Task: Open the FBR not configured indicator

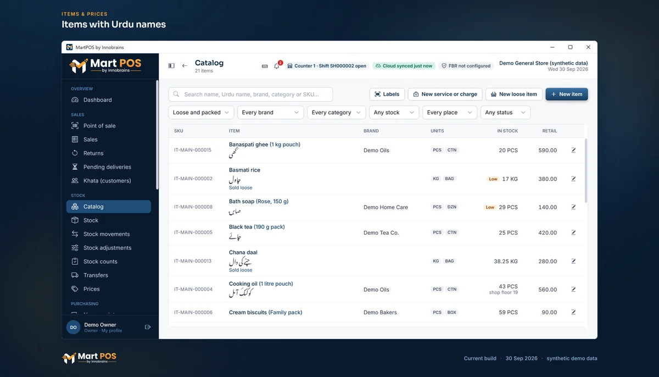Action: 466,66
